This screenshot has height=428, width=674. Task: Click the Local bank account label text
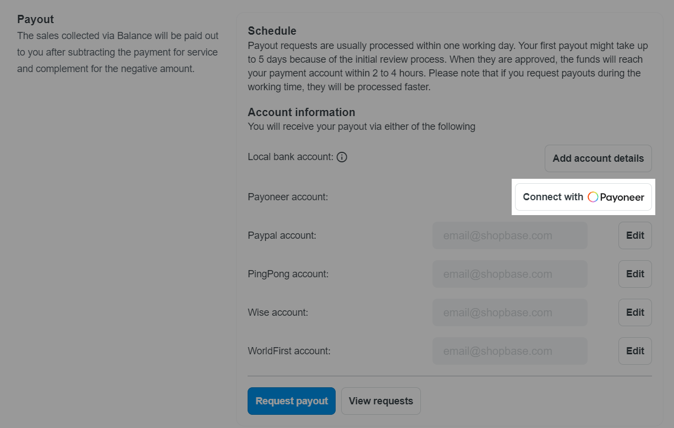(290, 157)
